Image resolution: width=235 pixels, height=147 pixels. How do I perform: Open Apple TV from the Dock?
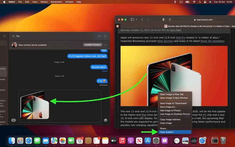[114, 141]
